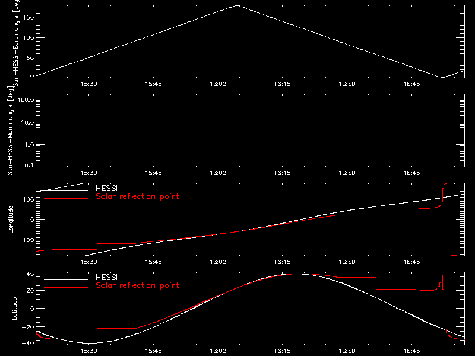Click Solar reflection point legend in Longitude plot

137,196
